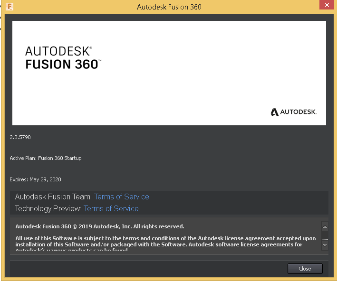Viewport: 337px width, 281px height.
Task: Click the text Active Plan: Fusion 360 Startup
Action: (x=46, y=158)
